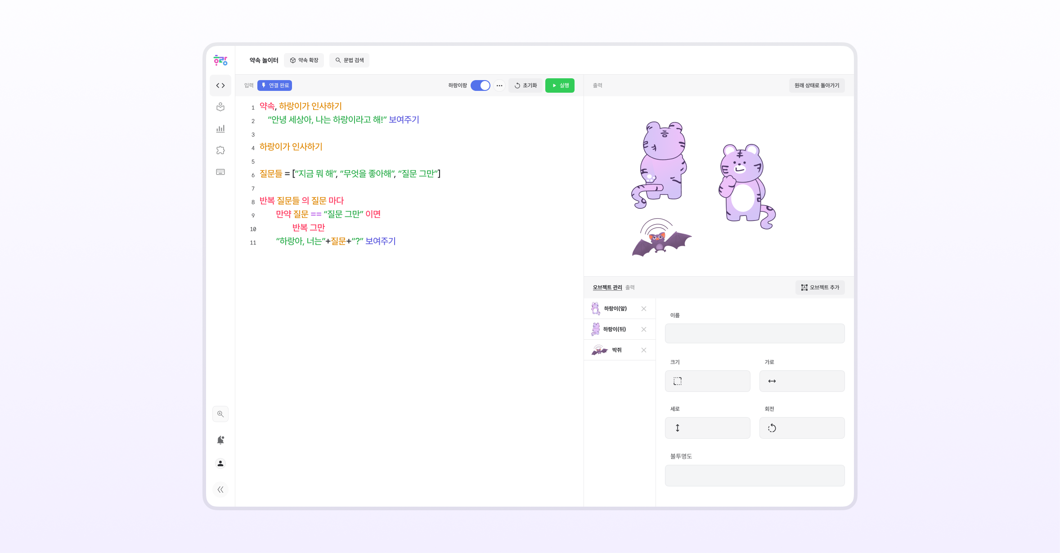
Task: Select 하랑이(뒤) in object list
Action: click(x=614, y=329)
